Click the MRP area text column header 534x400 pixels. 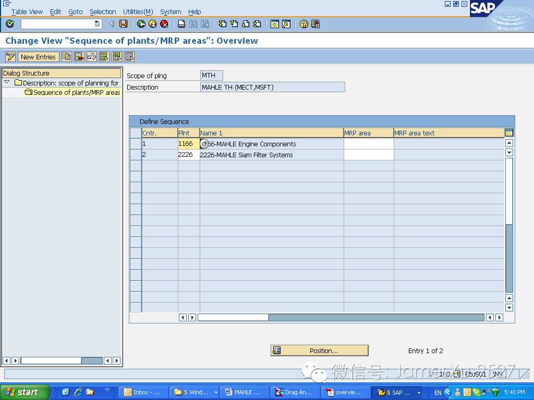click(x=449, y=133)
